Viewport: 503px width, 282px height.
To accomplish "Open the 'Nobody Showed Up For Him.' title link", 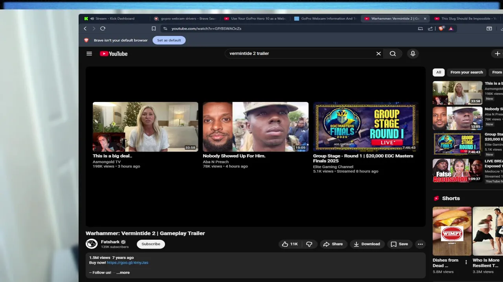I will coord(234,156).
